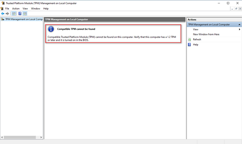Click the Help question mark icon in Actions pane
Image resolution: width=242 pixels, height=144 pixels.
[x=190, y=45]
